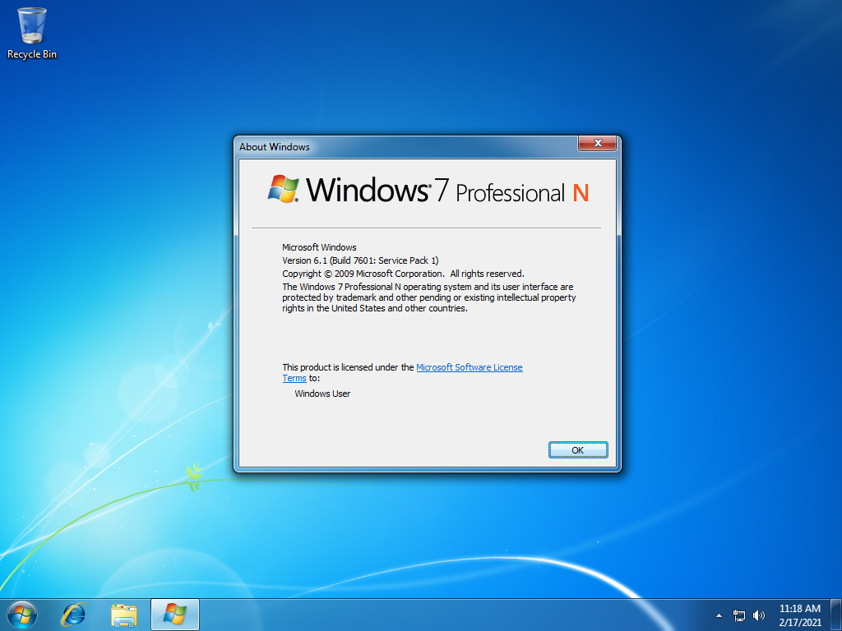This screenshot has width=842, height=631.
Task: Open Windows Explorer from the taskbar
Action: tap(124, 614)
